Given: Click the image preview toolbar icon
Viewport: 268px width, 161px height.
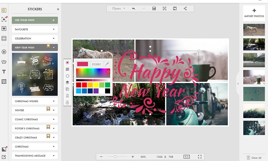Looking at the screenshot, I should (x=154, y=8).
